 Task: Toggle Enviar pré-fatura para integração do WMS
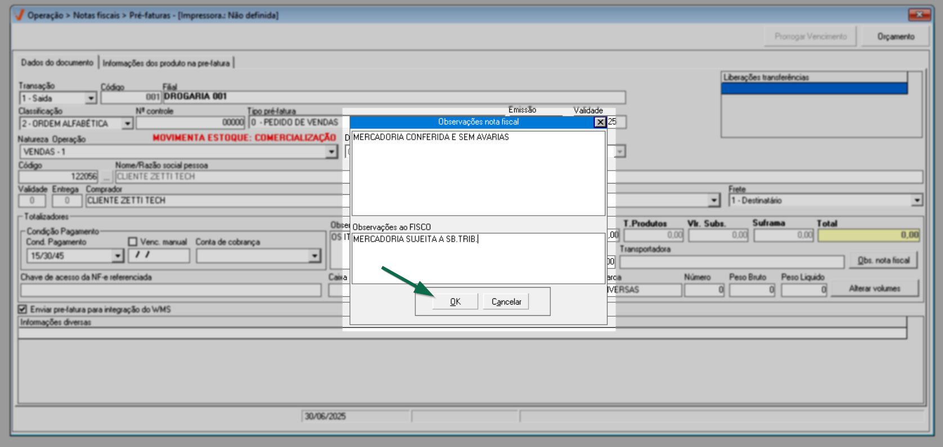(23, 309)
